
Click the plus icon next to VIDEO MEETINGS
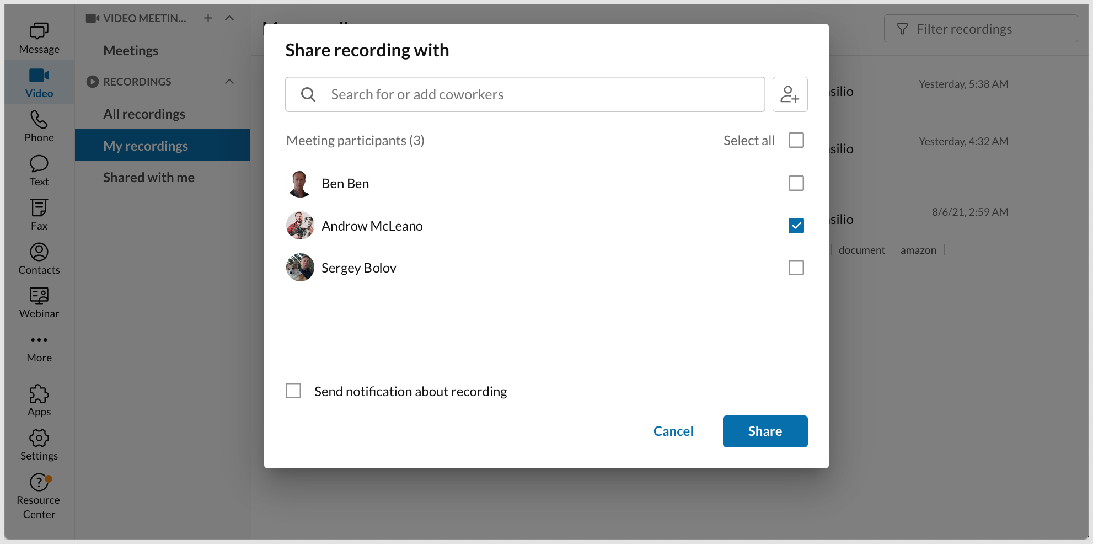[x=208, y=18]
